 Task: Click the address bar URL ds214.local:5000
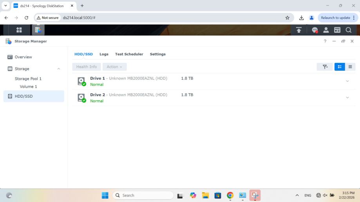coord(79,18)
